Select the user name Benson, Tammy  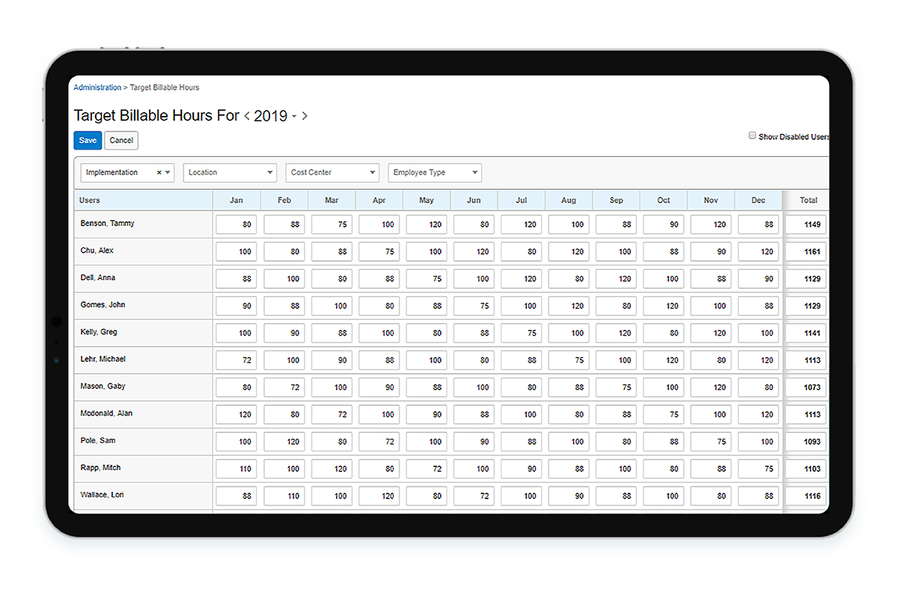pos(107,224)
